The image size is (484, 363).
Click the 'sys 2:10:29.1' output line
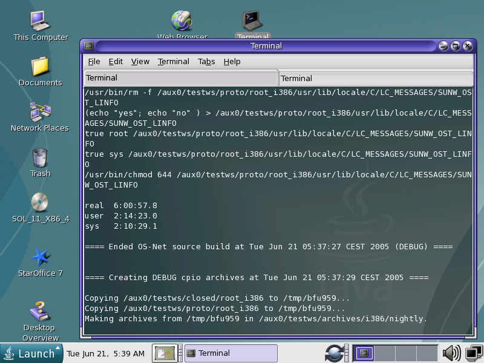click(x=121, y=226)
